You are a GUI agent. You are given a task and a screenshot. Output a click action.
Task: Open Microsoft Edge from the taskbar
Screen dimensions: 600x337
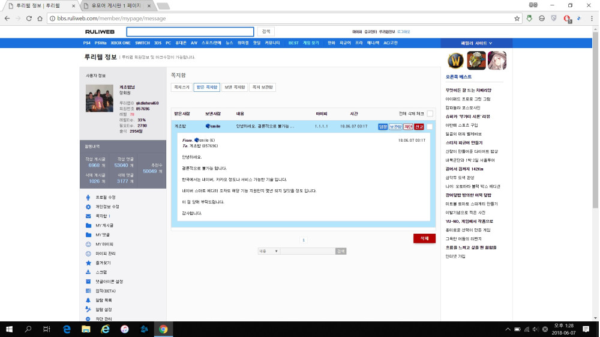pos(67,329)
